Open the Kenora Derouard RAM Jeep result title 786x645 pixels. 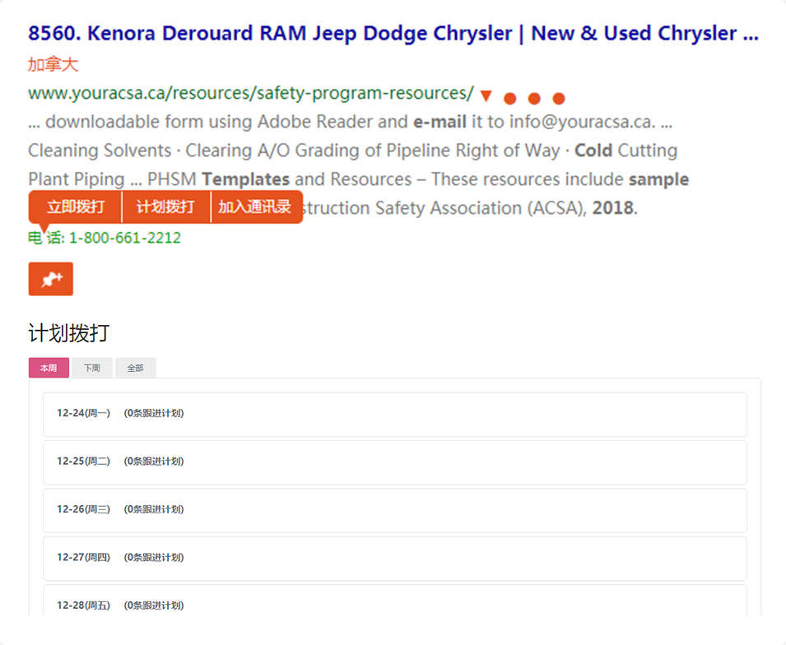pos(393,34)
